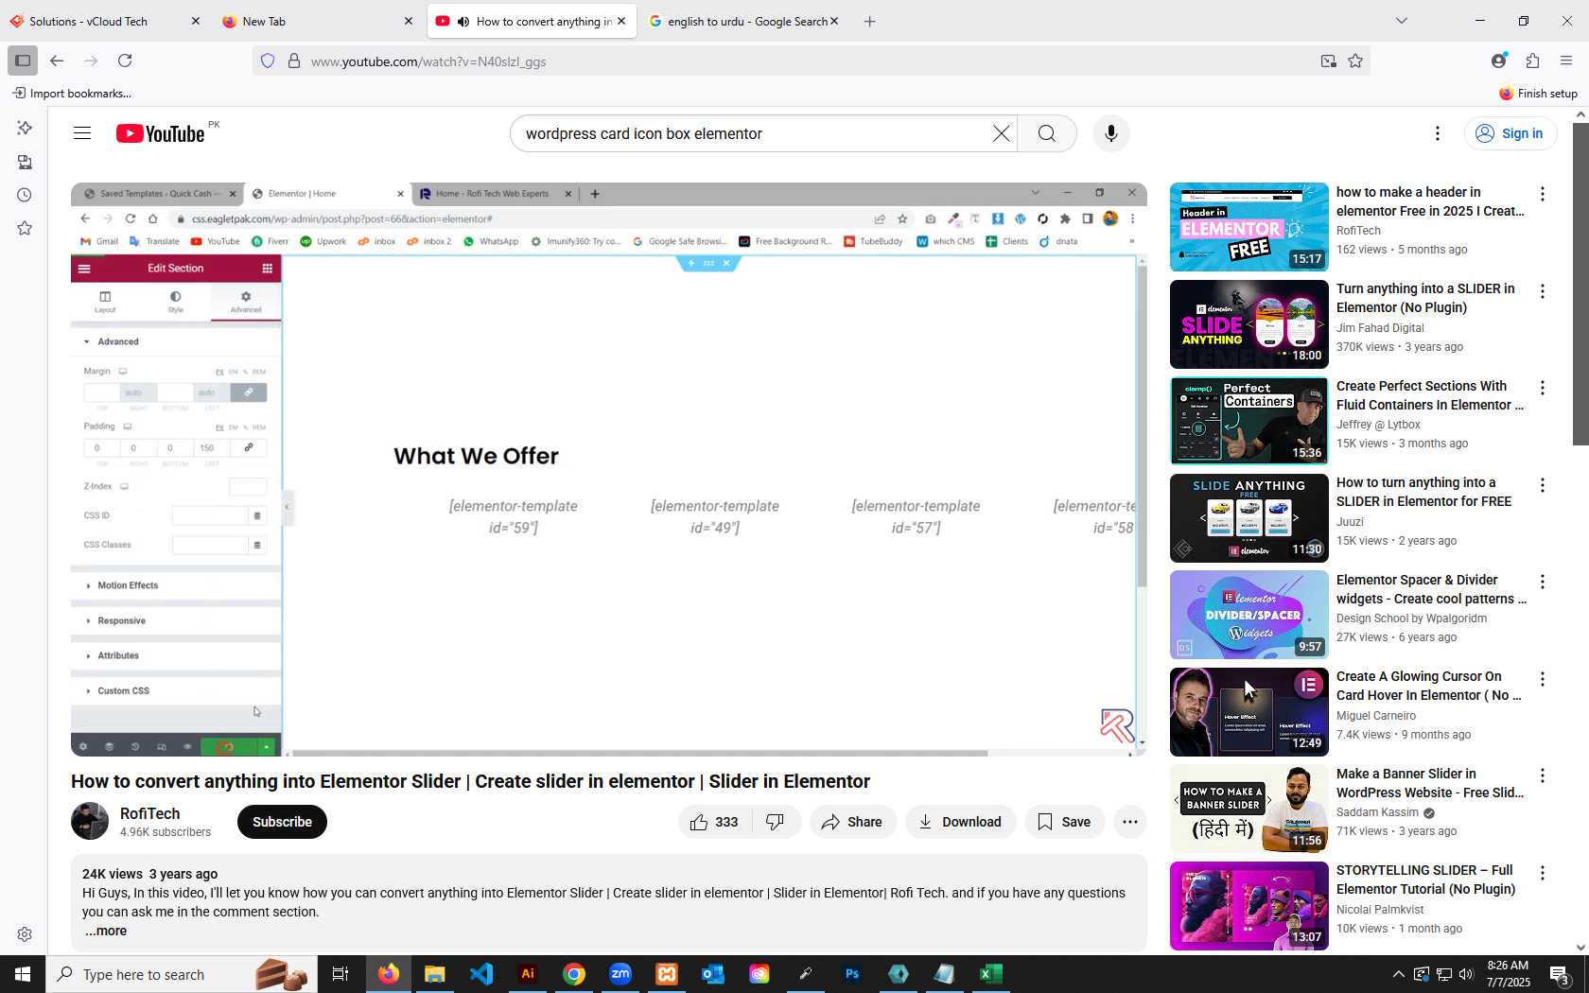Image resolution: width=1589 pixels, height=993 pixels.
Task: Open Firefox sidebar settings gear
Action: coord(25,934)
